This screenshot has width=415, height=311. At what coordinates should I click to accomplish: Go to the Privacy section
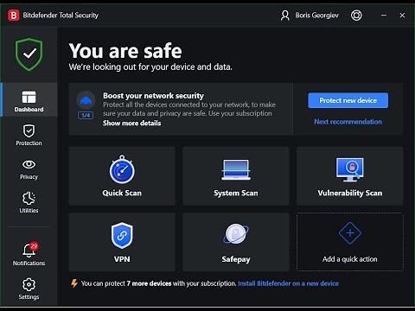29,169
